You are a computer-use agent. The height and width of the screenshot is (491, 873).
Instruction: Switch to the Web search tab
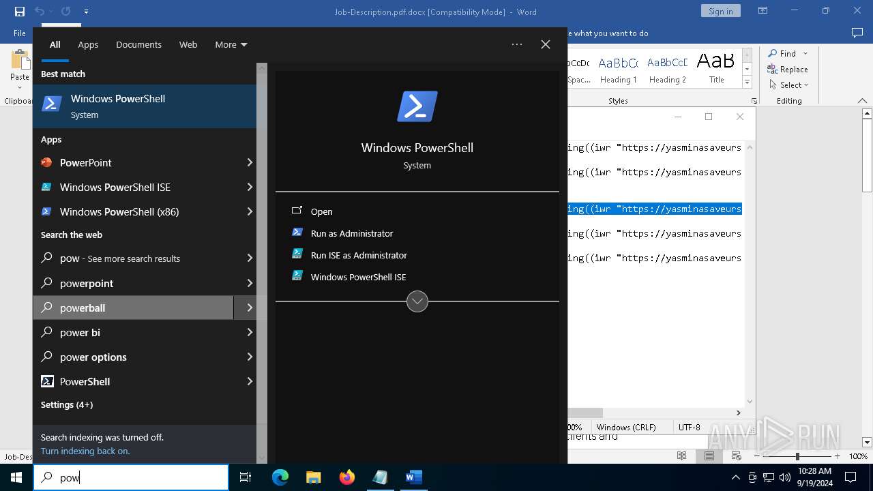click(188, 44)
